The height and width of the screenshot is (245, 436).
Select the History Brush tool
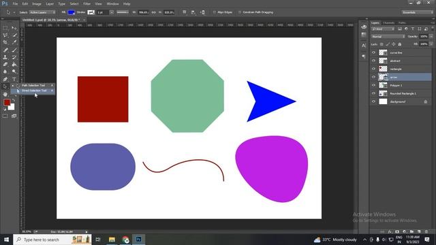coord(14,57)
